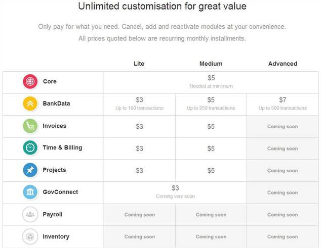Click the grey Payroll people icon
The height and width of the screenshot is (248, 324).
click(30, 214)
